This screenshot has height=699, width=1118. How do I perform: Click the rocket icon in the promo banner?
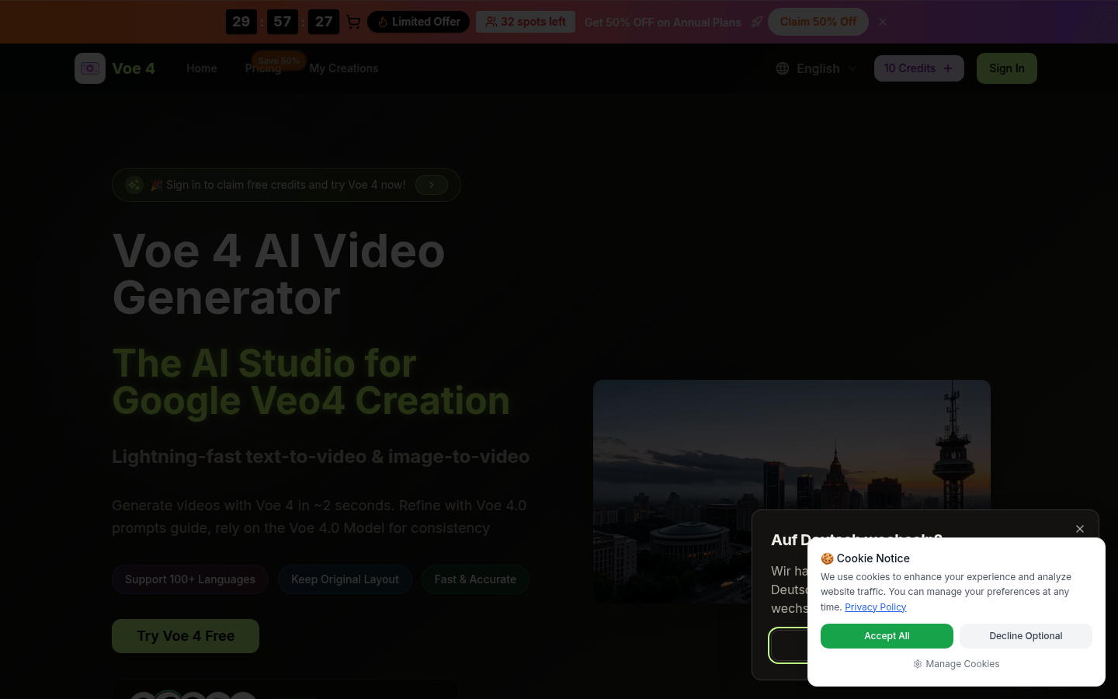(x=757, y=22)
